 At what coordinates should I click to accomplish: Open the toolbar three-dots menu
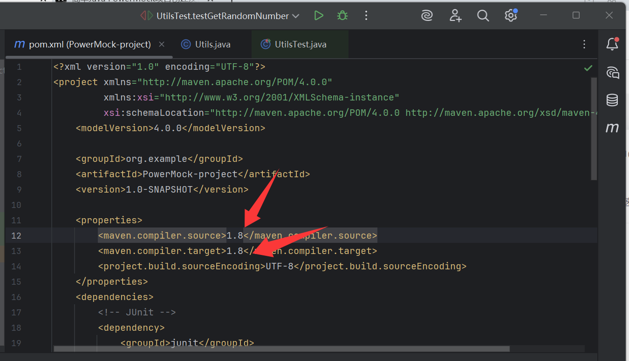tap(366, 15)
